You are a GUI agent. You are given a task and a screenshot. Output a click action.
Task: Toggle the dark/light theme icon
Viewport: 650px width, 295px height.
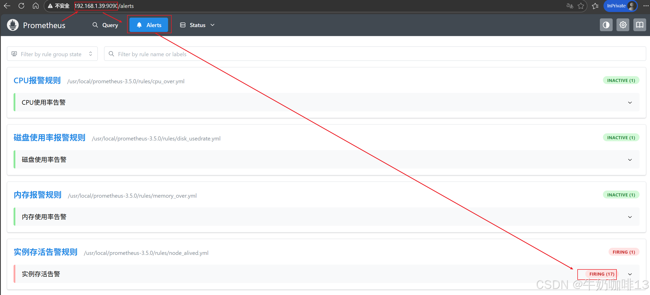click(606, 25)
